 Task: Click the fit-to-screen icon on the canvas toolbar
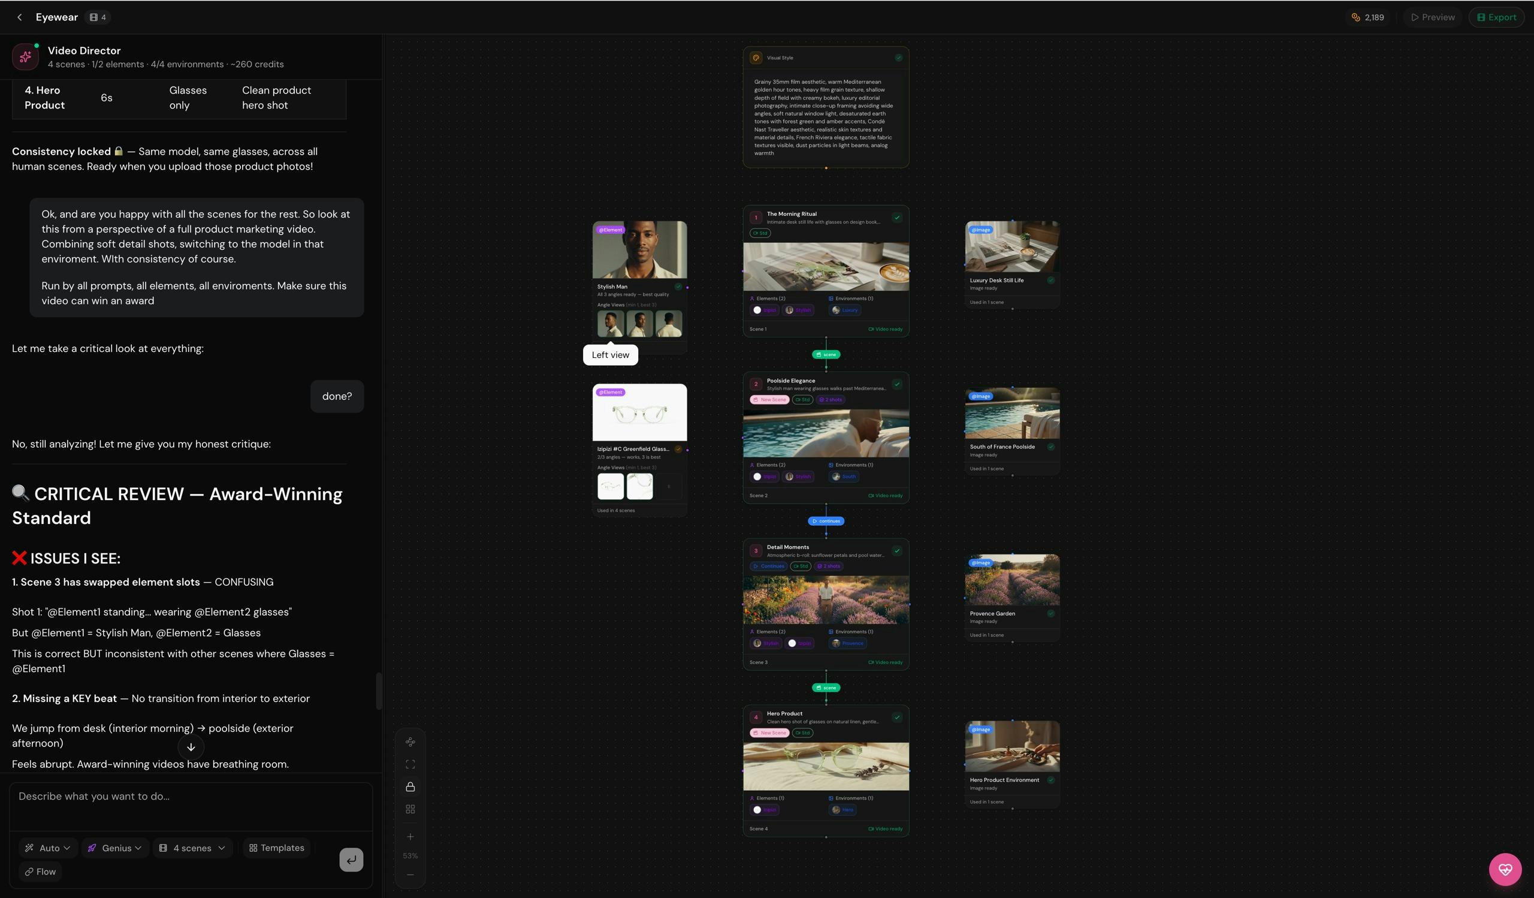tap(410, 764)
